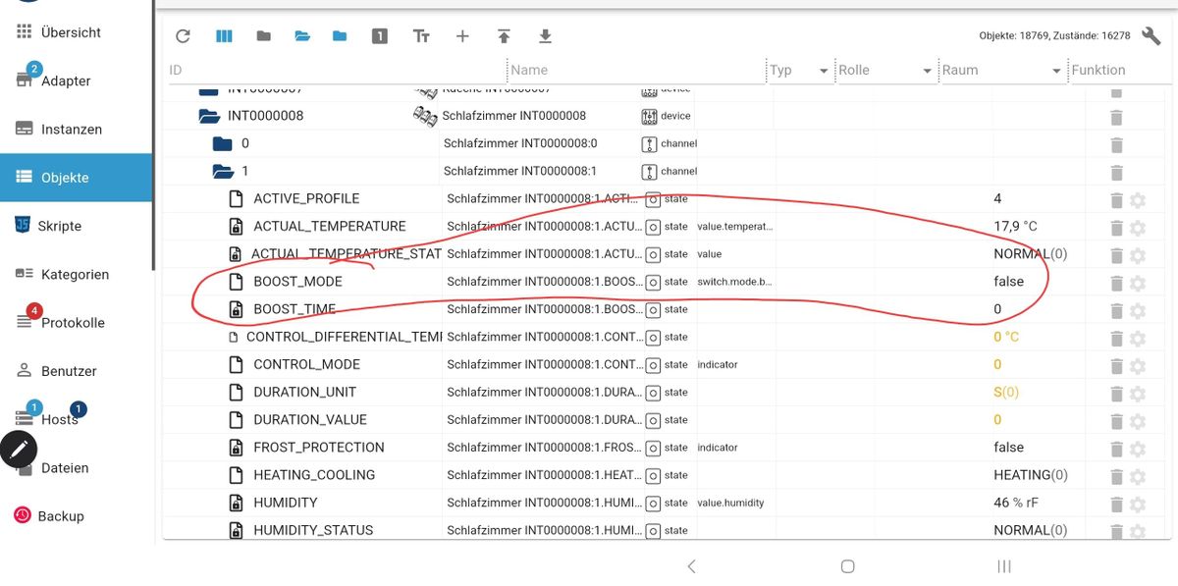Click BOOST_MODE value false

tap(1008, 282)
